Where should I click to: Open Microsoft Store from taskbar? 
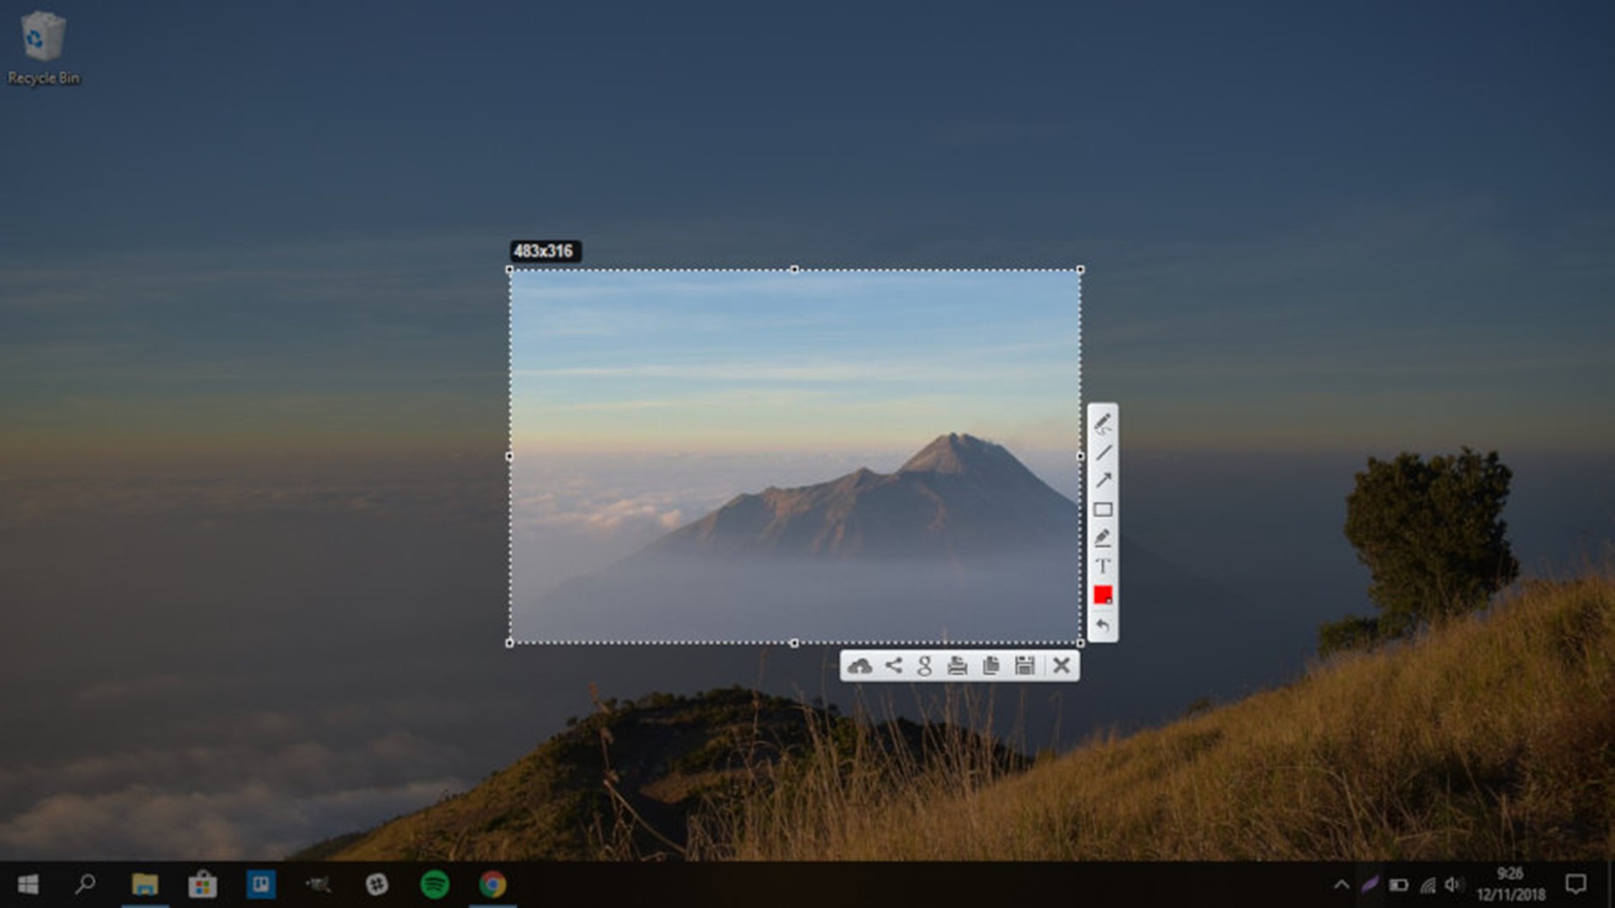click(203, 884)
